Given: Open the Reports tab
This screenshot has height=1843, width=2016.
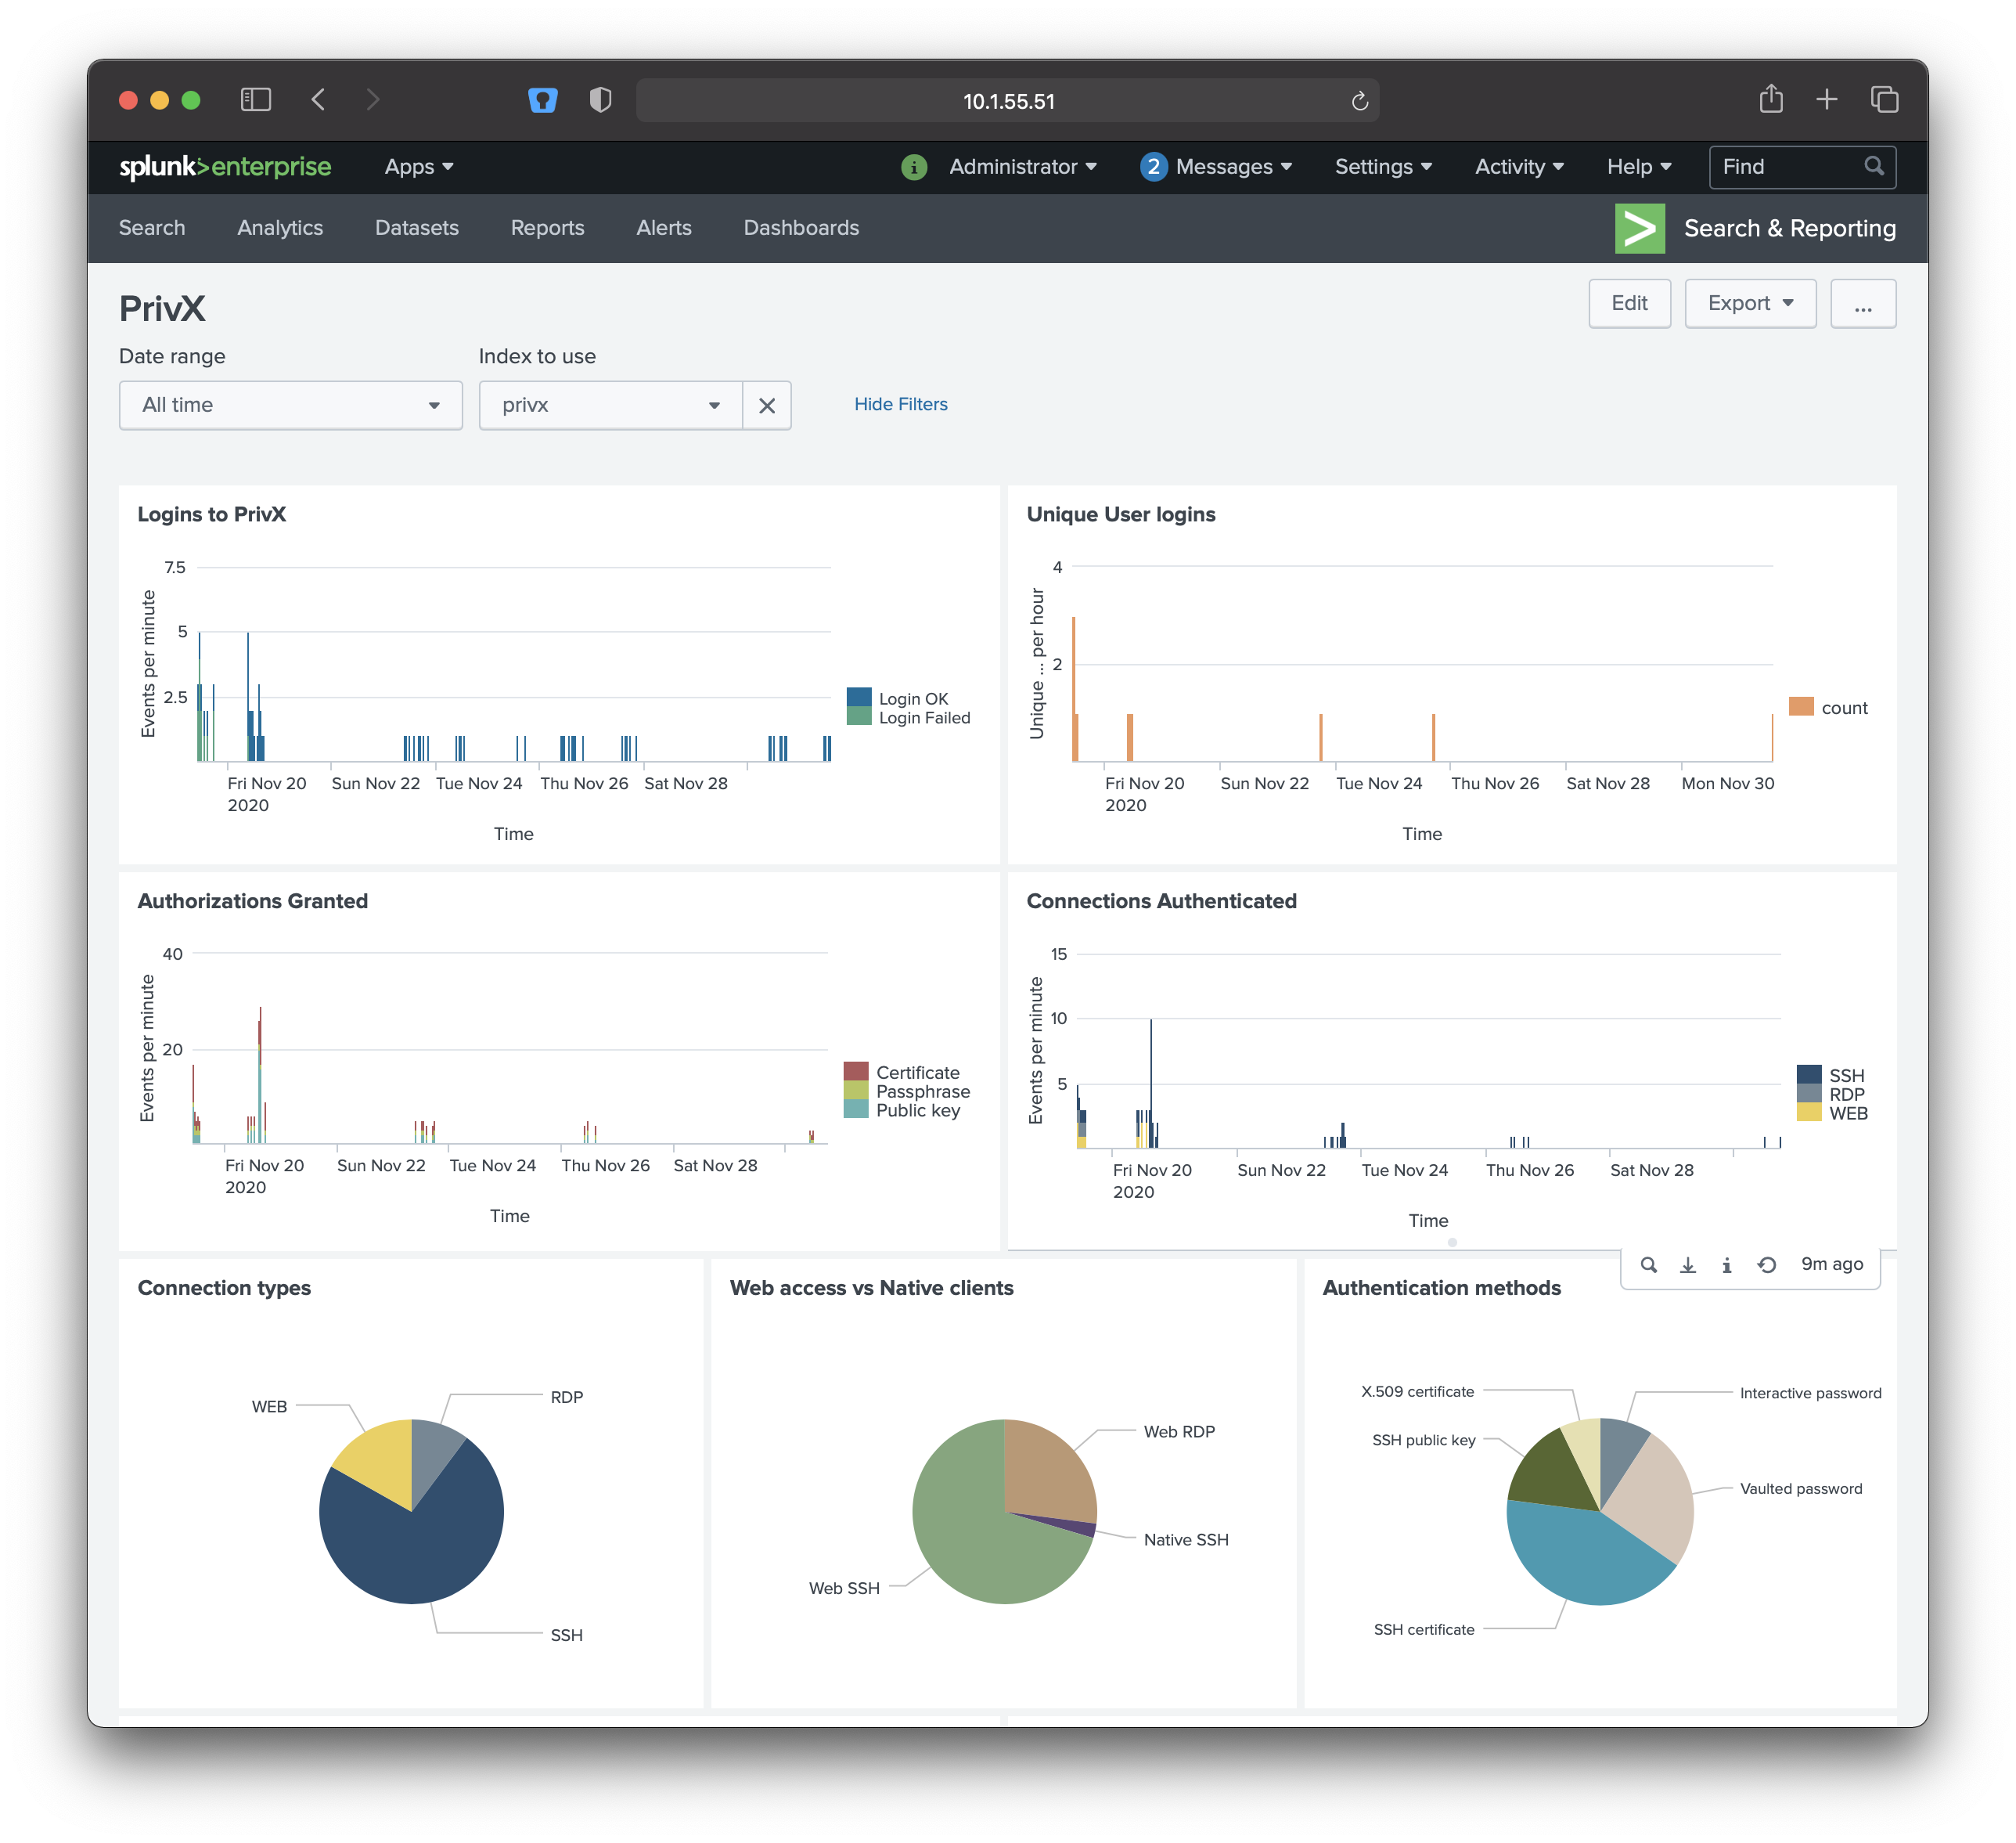Looking at the screenshot, I should click(x=547, y=228).
